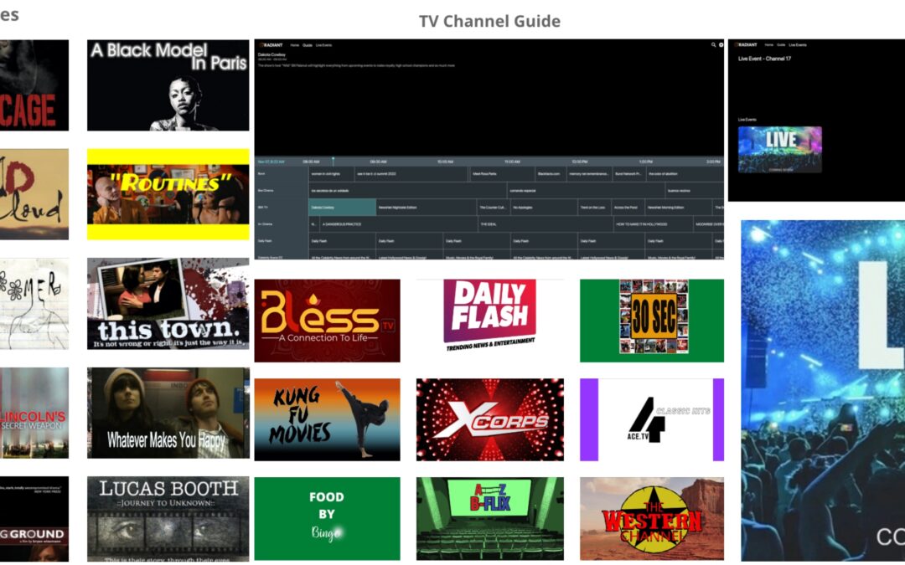This screenshot has height=565, width=905.
Task: Click the TV Channel Guide heading
Action: pyautogui.click(x=489, y=21)
